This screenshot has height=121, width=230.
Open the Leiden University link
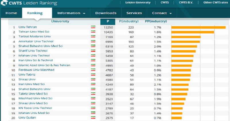point(138,3)
